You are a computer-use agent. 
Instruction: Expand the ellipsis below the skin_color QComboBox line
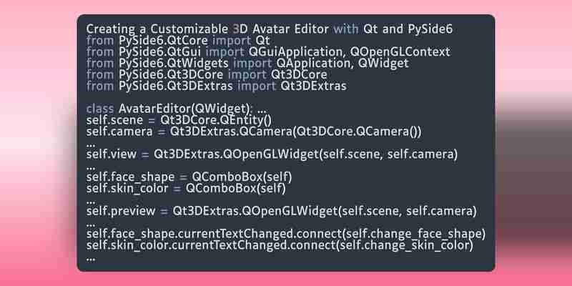click(x=91, y=202)
